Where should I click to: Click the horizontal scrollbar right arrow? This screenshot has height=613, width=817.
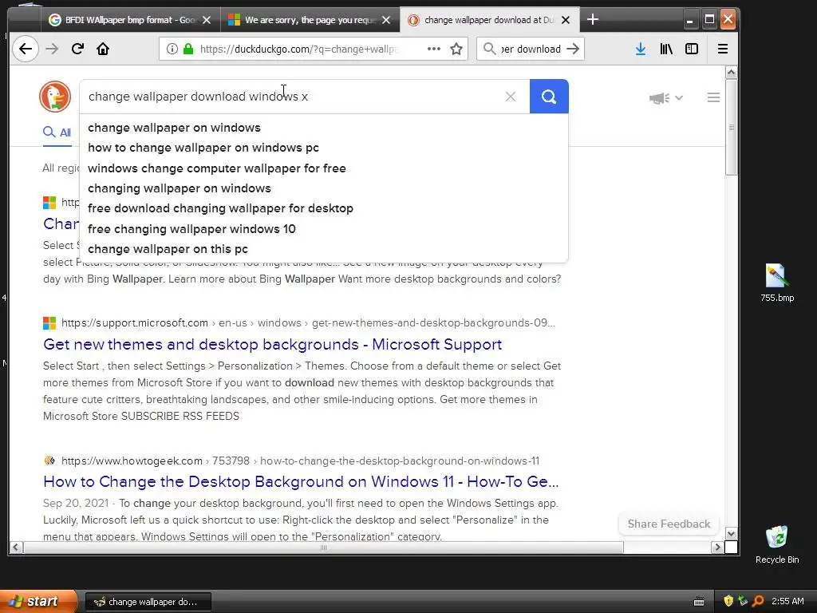[717, 548]
